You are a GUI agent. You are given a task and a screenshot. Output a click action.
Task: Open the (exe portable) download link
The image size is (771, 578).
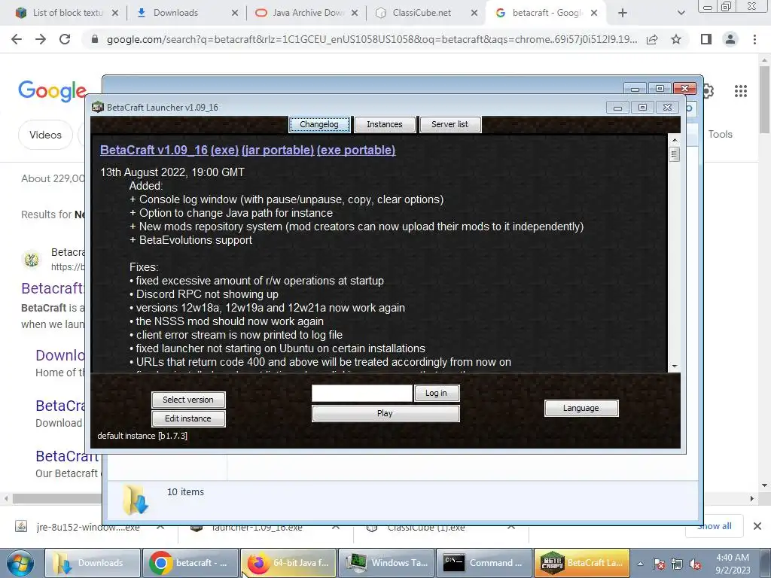[x=356, y=151]
